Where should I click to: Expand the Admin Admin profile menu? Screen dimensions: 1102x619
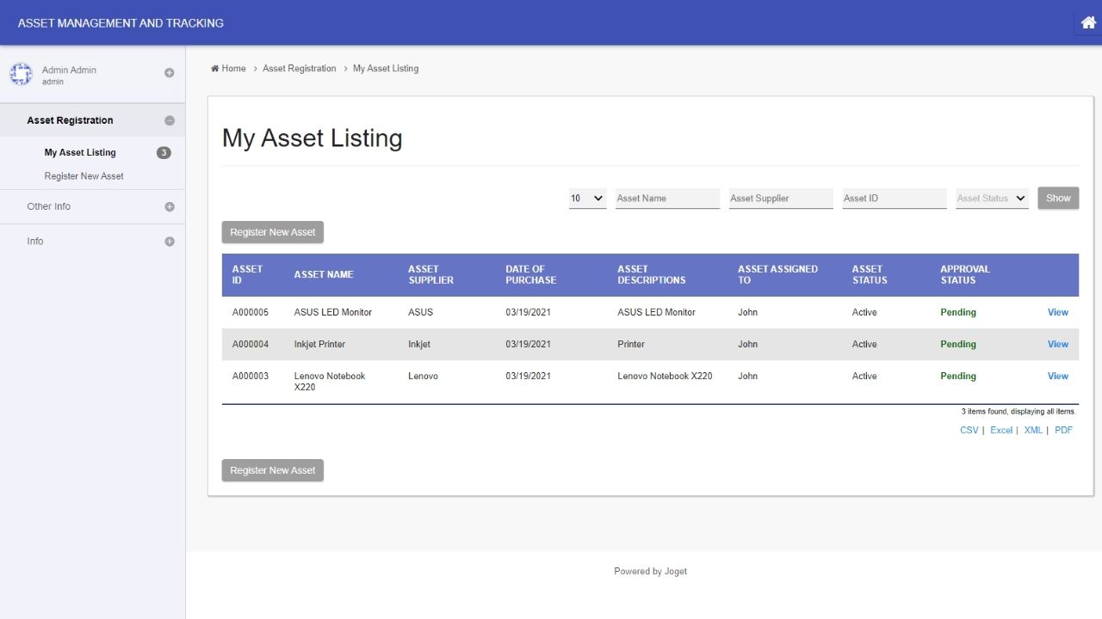[169, 73]
